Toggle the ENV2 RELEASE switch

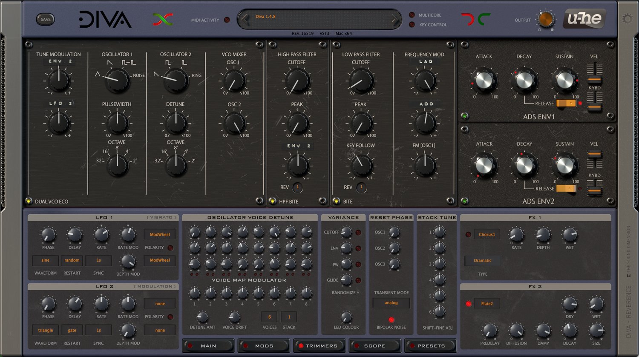pyautogui.click(x=566, y=188)
